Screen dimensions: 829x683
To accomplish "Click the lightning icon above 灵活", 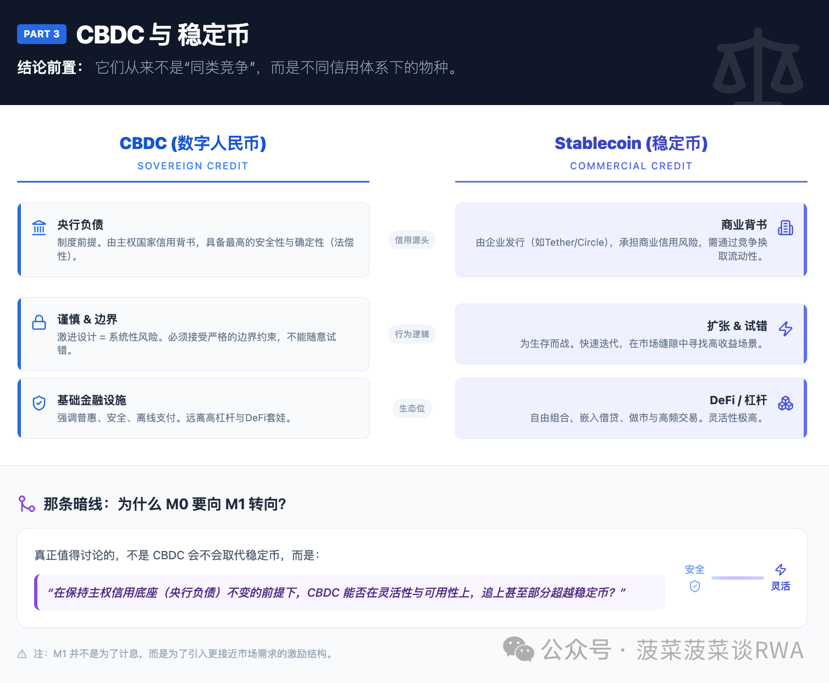I will [781, 570].
